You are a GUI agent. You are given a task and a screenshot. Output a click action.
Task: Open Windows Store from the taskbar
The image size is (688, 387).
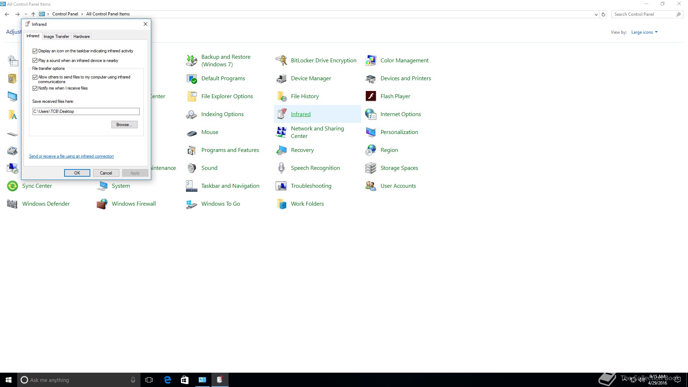pos(185,380)
